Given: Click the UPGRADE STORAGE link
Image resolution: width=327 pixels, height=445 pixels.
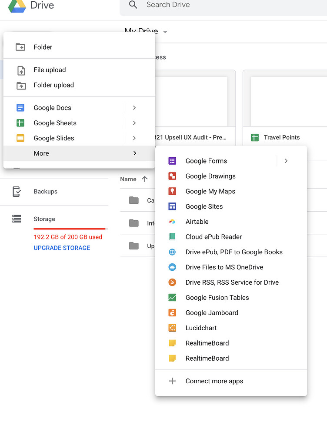Looking at the screenshot, I should tap(61, 248).
